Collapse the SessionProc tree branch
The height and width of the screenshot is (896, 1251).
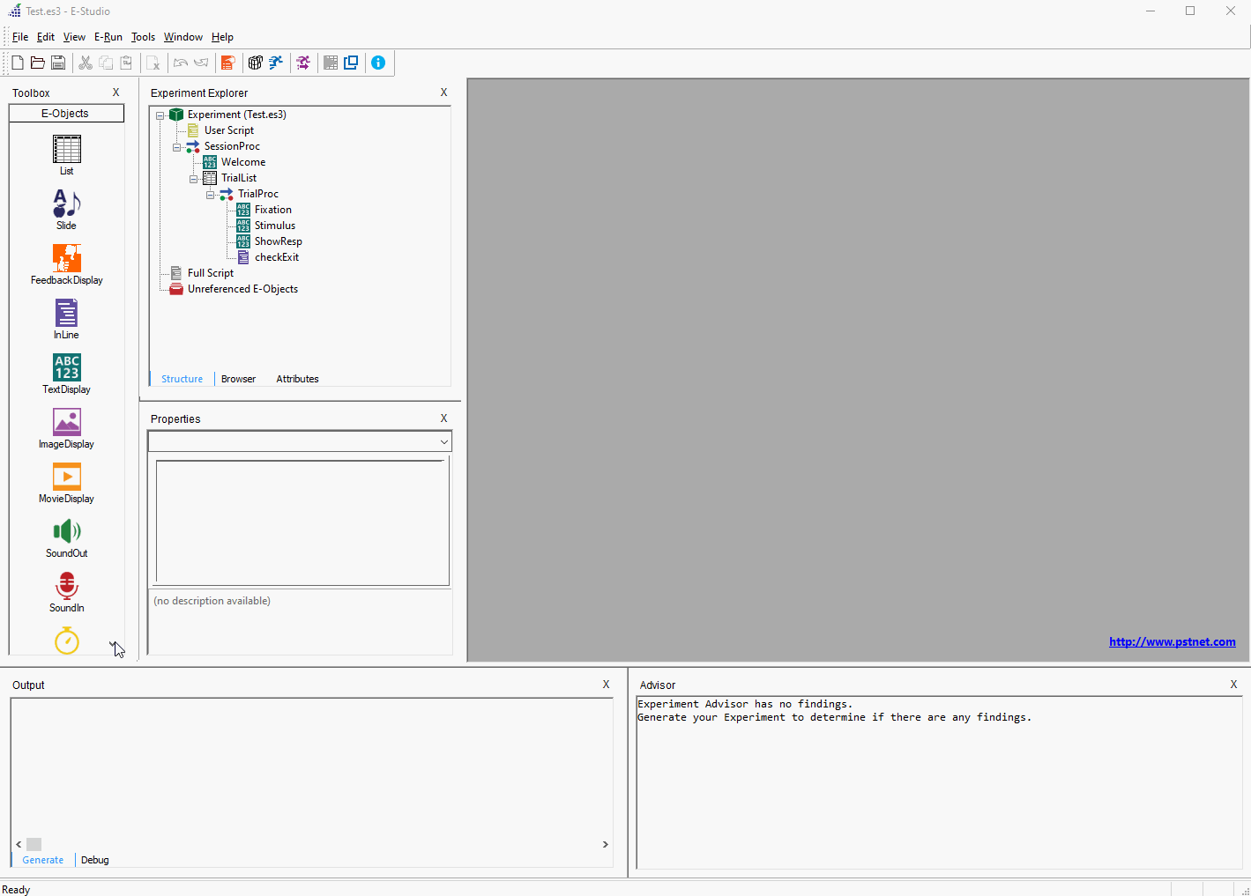point(176,145)
